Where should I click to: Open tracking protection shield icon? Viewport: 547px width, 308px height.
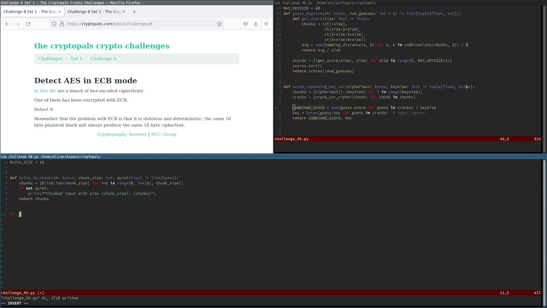[x=54, y=24]
